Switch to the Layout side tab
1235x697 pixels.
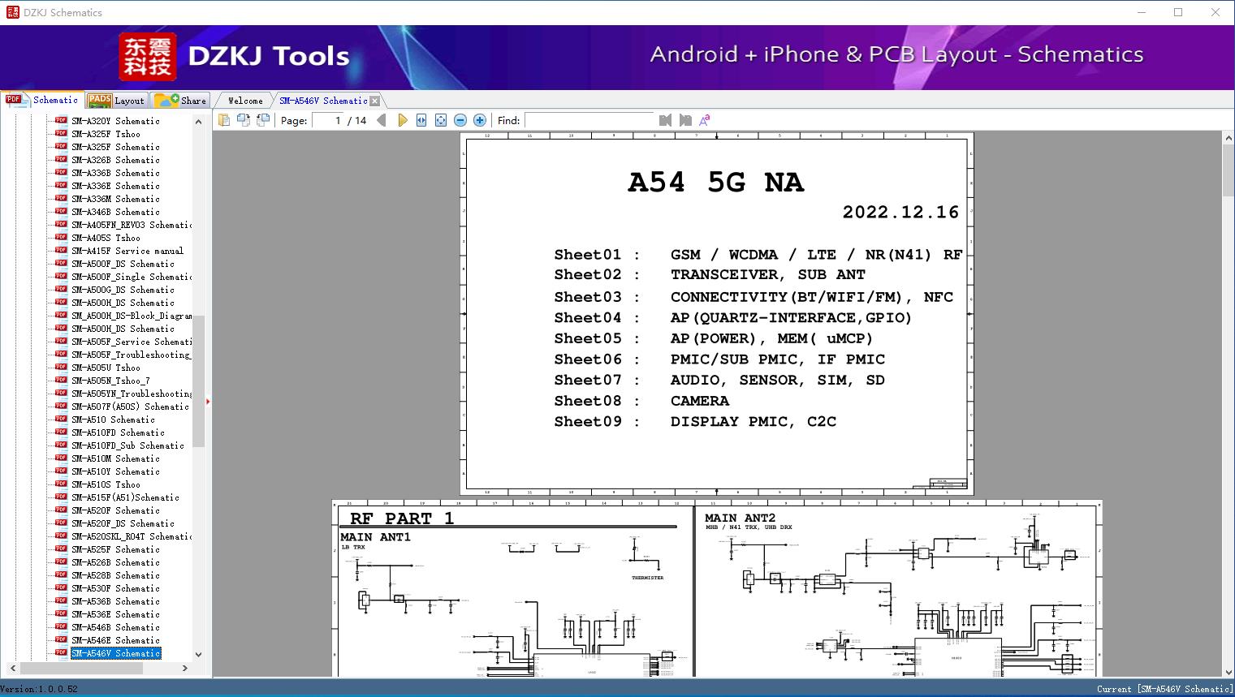(x=115, y=101)
